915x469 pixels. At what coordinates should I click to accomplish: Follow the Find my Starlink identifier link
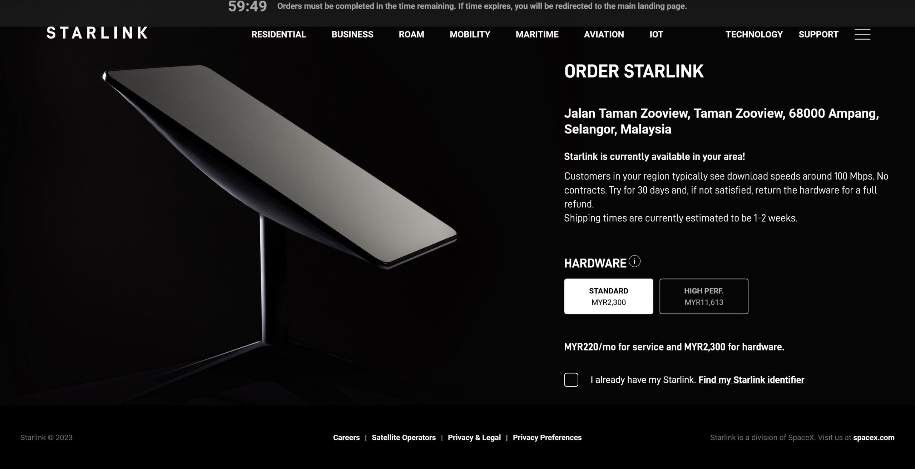click(x=751, y=380)
